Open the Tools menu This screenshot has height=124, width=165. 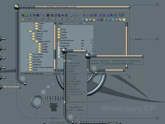click(x=67, y=11)
